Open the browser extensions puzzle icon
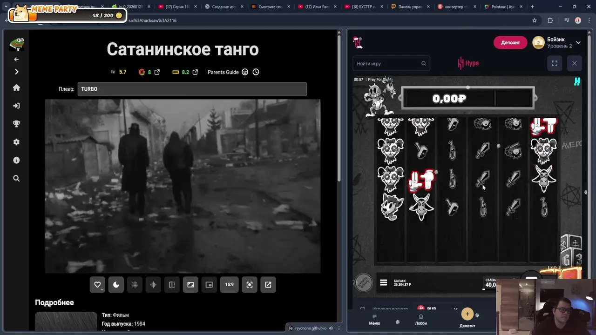This screenshot has height=335, width=596. click(550, 20)
